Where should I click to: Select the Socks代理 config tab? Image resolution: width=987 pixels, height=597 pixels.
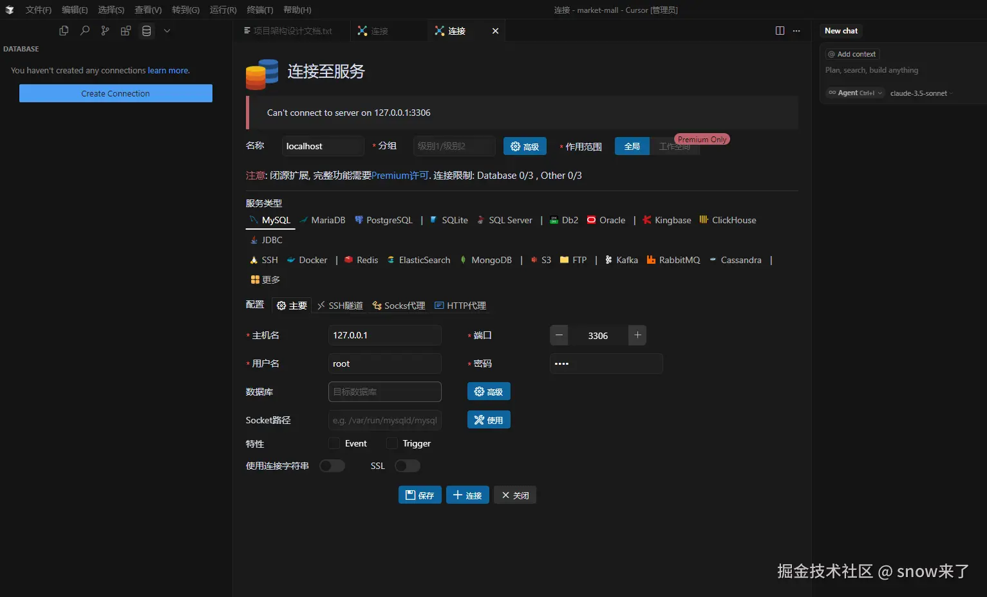[x=399, y=306]
